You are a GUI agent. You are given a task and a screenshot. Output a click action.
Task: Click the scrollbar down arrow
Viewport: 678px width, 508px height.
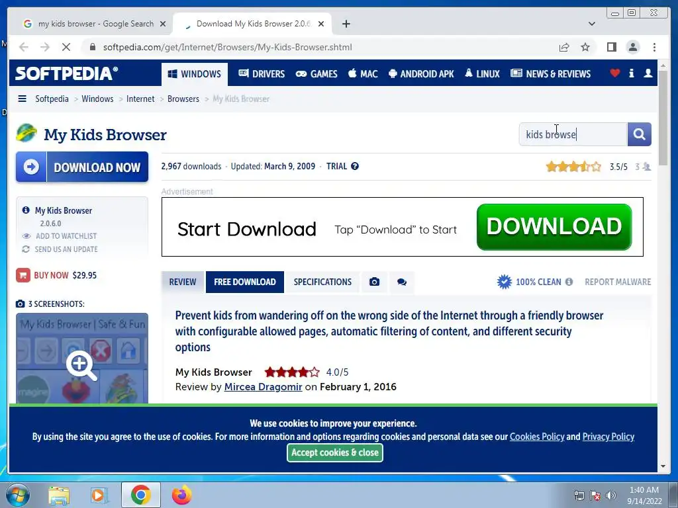tap(663, 466)
